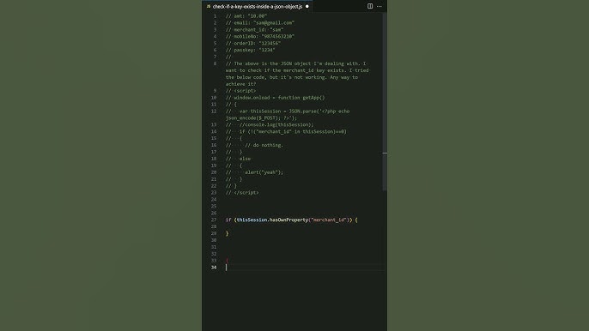
Task: Place cursor on hasOwnProperty method name
Action: point(288,220)
